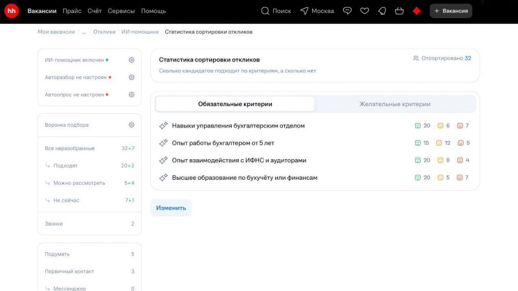Select criterion Навыки управления бухгалтерским отделом
518x291 pixels.
click(238, 125)
